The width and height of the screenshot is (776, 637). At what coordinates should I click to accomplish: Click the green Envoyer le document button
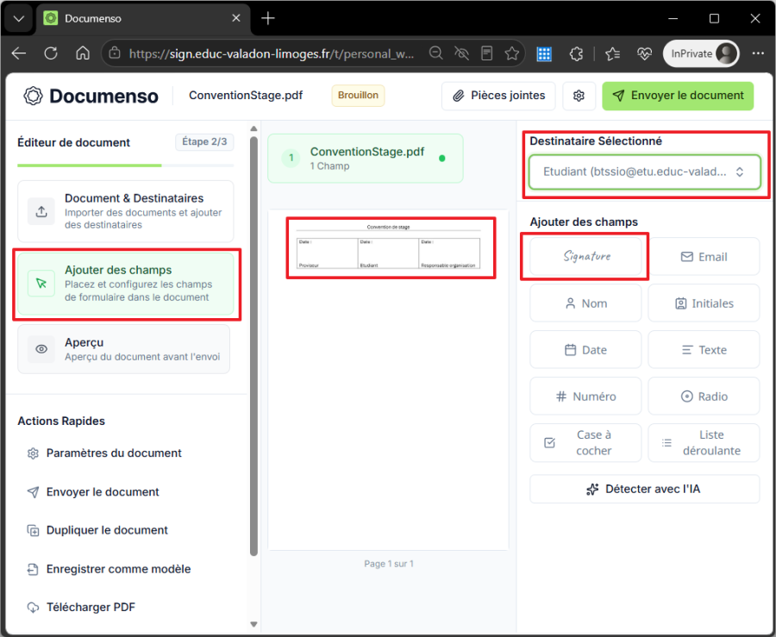678,96
